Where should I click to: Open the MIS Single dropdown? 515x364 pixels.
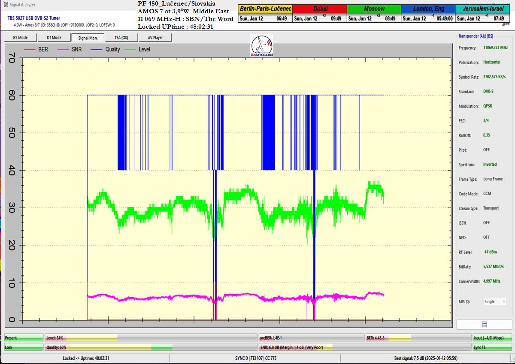point(495,301)
